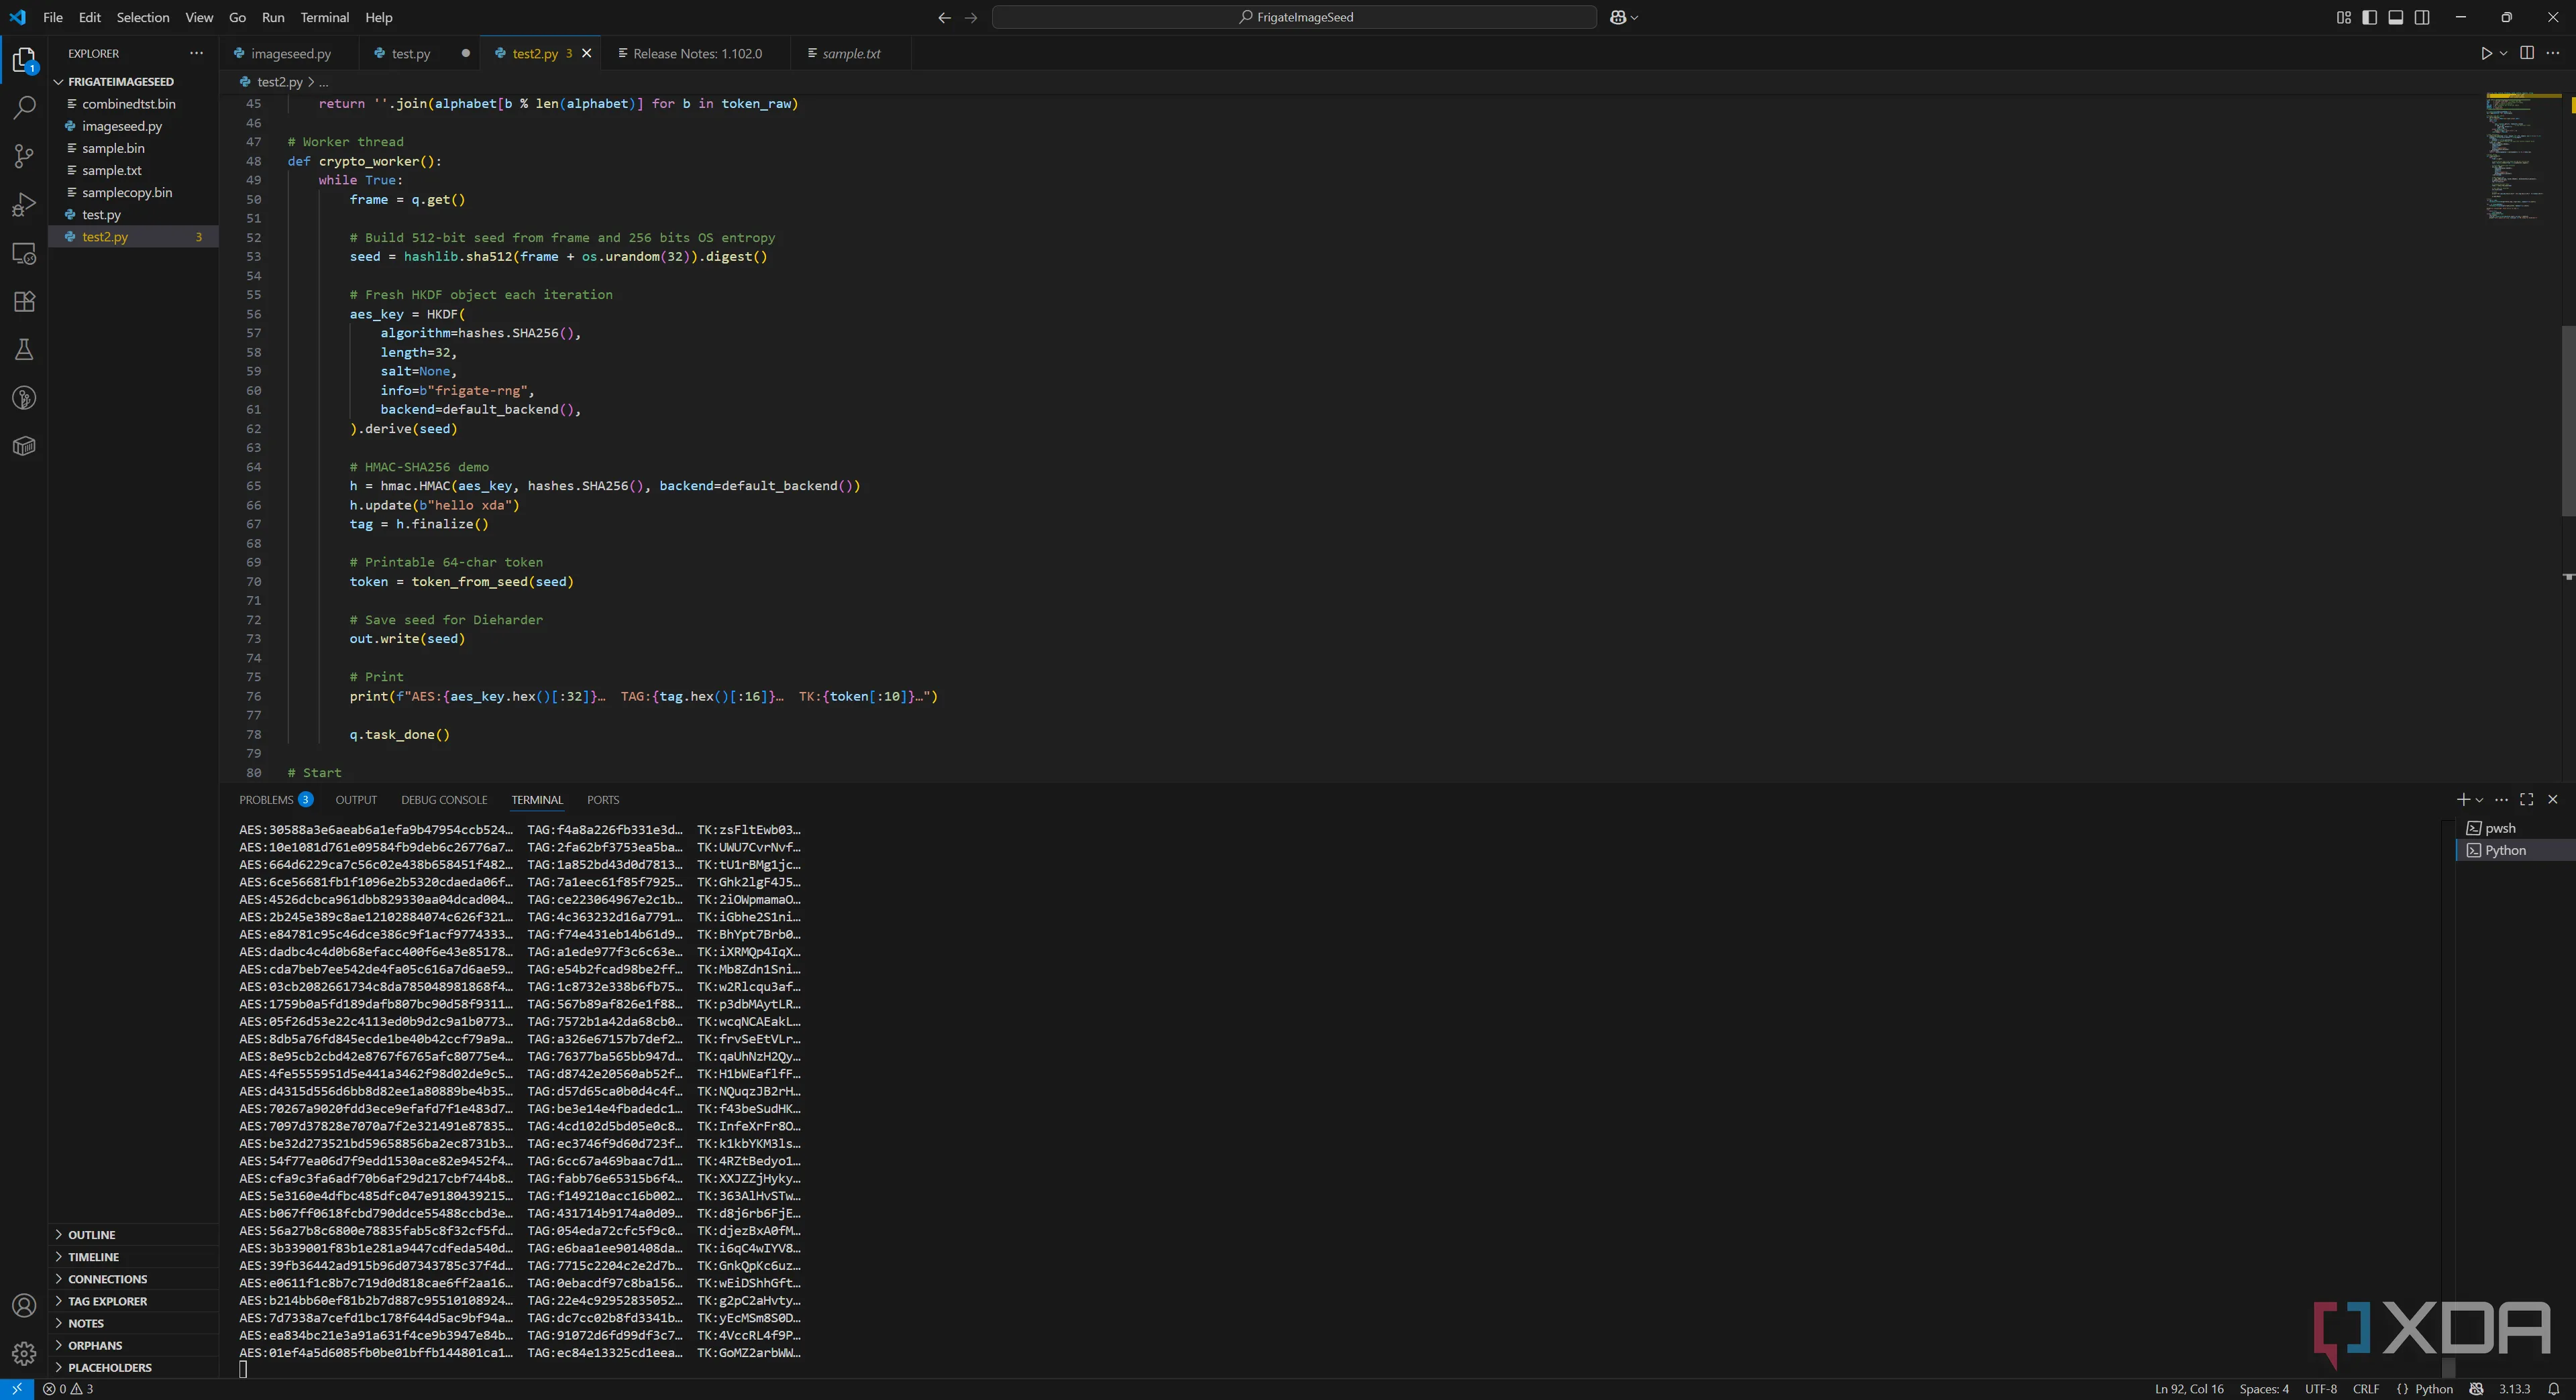Viewport: 2576px width, 1400px height.
Task: Switch to imageseed.py editor tab
Action: pos(290,53)
